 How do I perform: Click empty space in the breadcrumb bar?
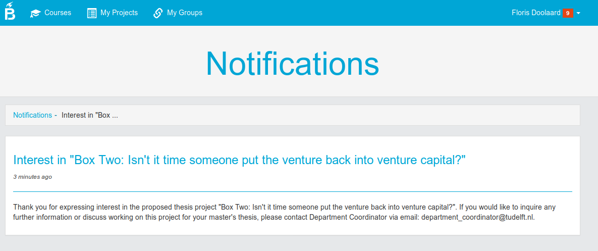[x=343, y=115]
